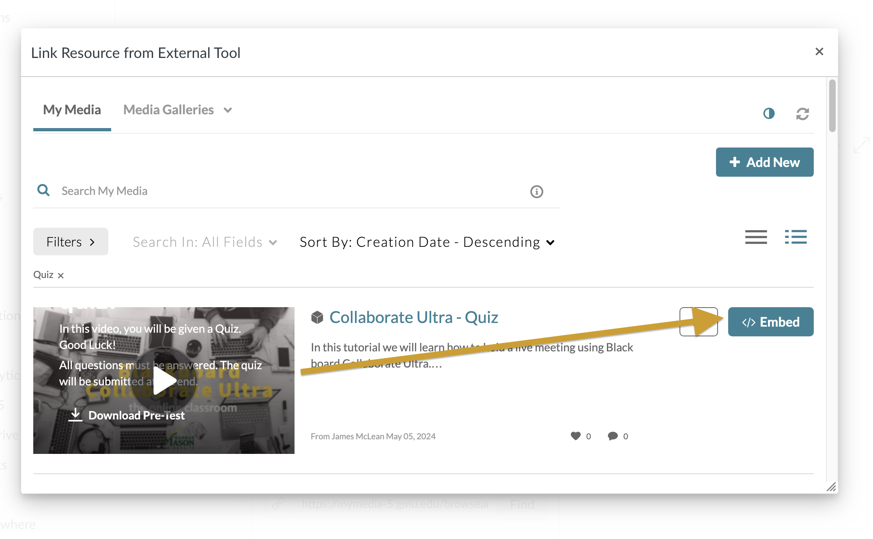Click the heart likes icon
Viewport: 873px width, 539px height.
click(575, 436)
